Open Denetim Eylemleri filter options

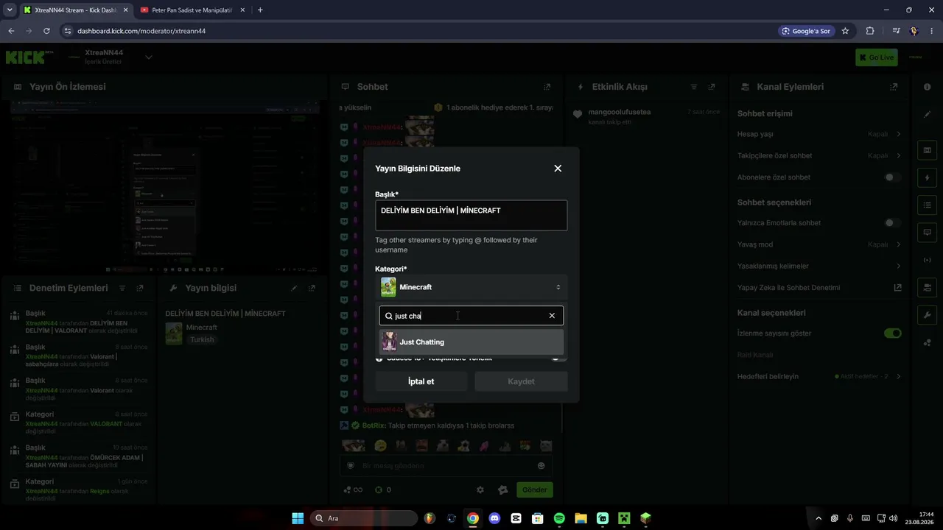[122, 288]
